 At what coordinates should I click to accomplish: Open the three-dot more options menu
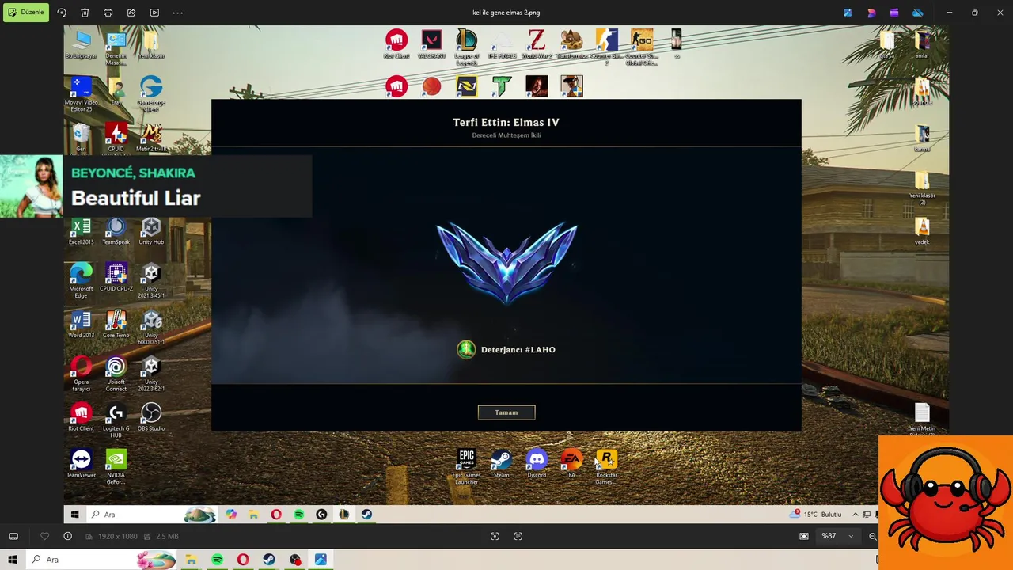(x=178, y=13)
